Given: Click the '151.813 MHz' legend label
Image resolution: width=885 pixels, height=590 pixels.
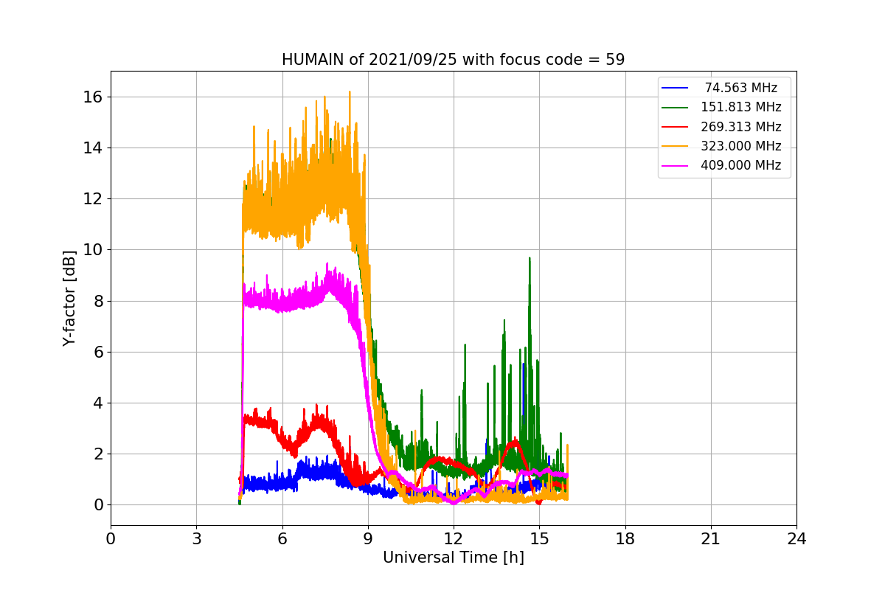Looking at the screenshot, I should point(741,107).
